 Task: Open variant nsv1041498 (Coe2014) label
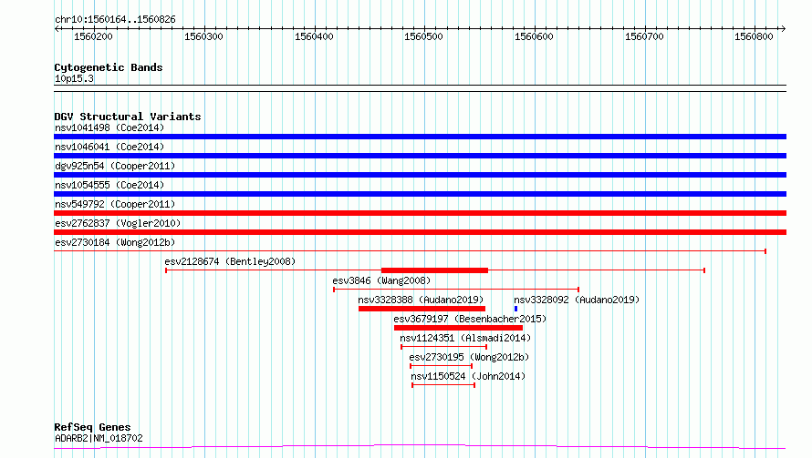point(109,127)
